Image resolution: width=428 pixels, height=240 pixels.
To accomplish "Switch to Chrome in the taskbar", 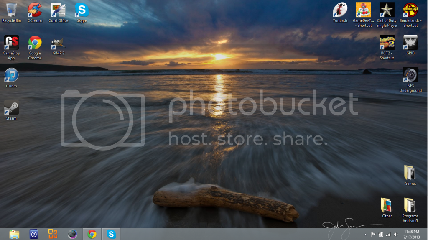I will pos(92,234).
